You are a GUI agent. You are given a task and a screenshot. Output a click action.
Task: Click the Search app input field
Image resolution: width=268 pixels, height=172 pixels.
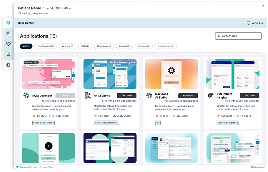(238, 36)
